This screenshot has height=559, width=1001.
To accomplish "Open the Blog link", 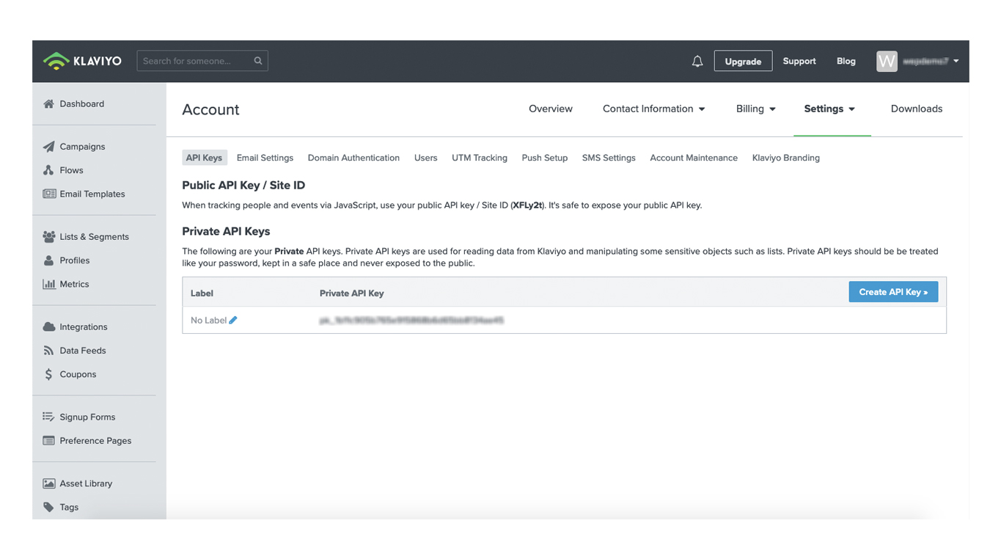I will coord(846,61).
